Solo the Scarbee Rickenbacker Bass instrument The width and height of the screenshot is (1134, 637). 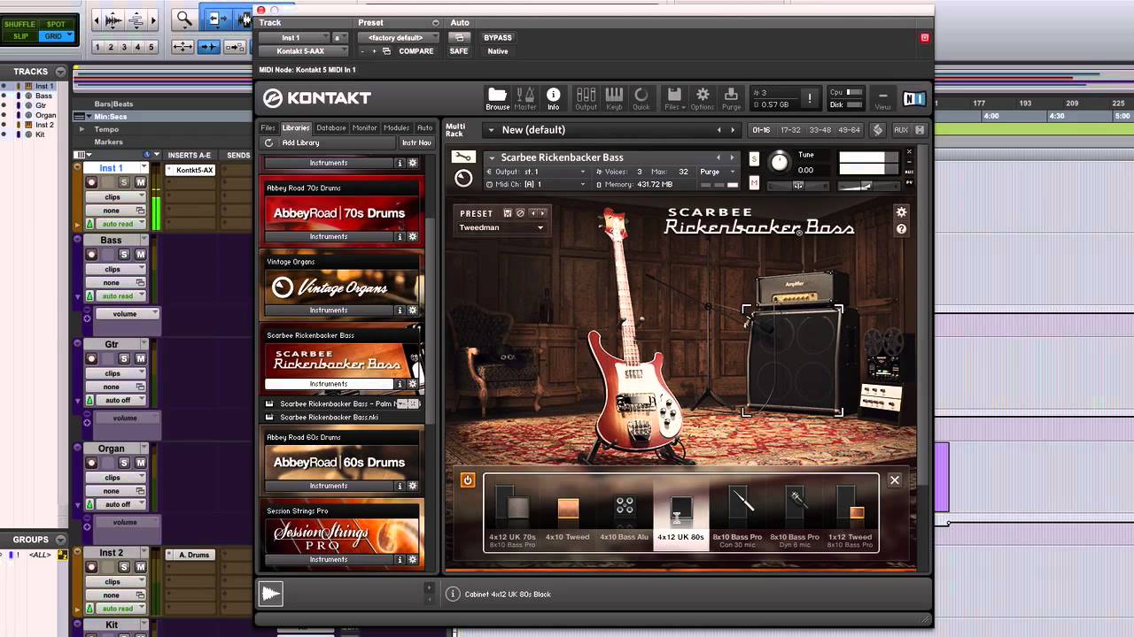click(754, 159)
